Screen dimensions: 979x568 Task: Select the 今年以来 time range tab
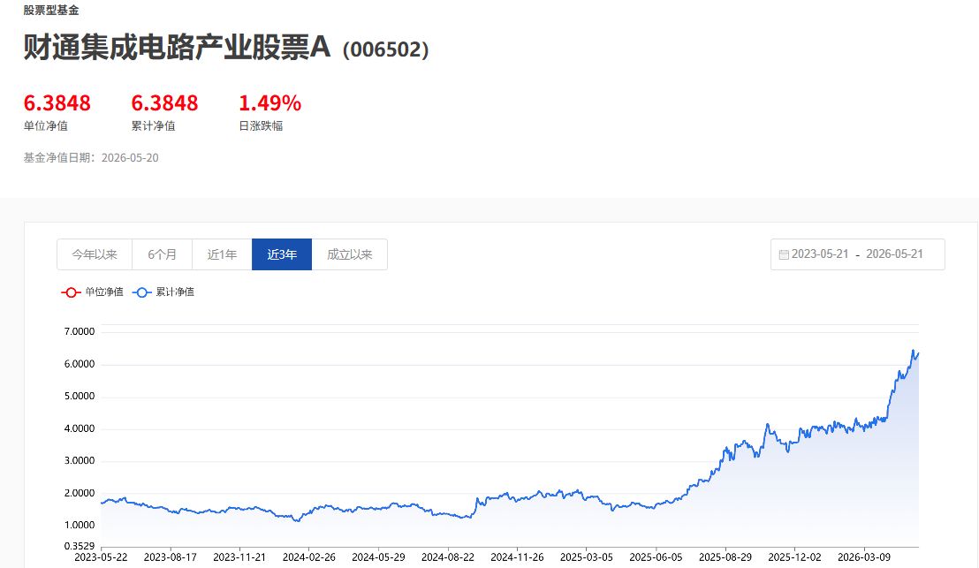pos(95,254)
